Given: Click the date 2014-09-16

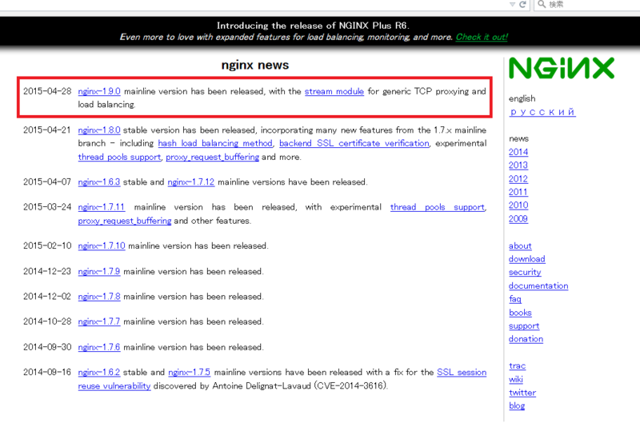Looking at the screenshot, I should click(47, 373).
